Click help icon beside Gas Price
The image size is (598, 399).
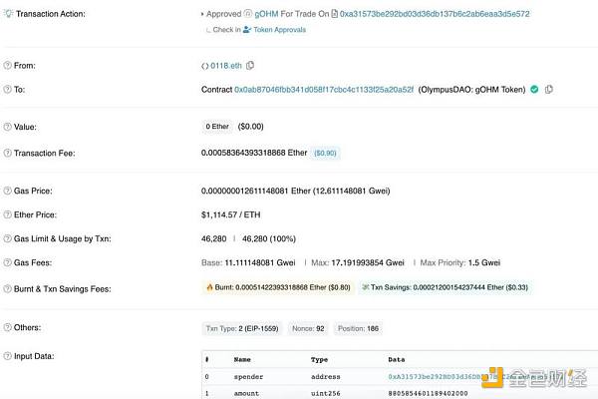coord(7,191)
